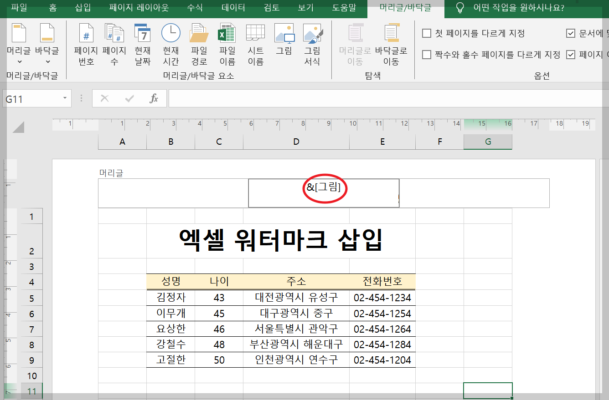Check 짝수와 홀수 페이지를 다르게 지정

click(426, 54)
